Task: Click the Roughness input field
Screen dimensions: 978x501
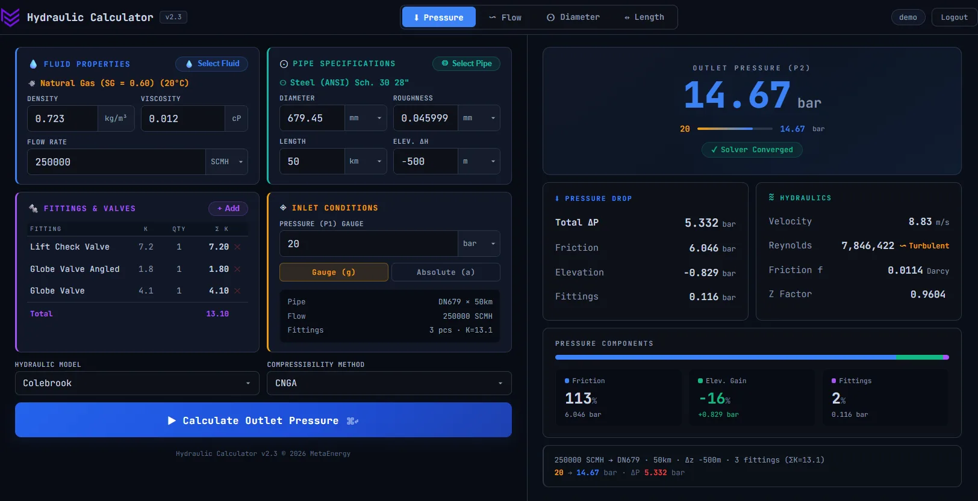Action: [x=426, y=118]
